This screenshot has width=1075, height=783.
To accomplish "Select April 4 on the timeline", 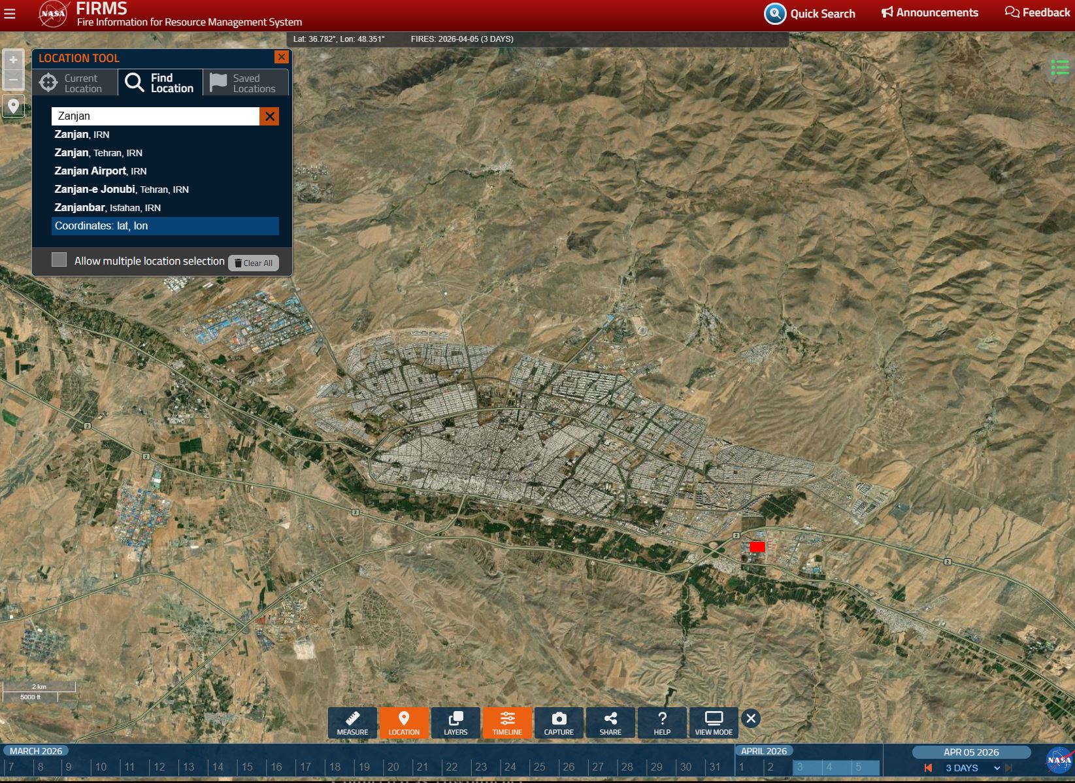I will 829,767.
